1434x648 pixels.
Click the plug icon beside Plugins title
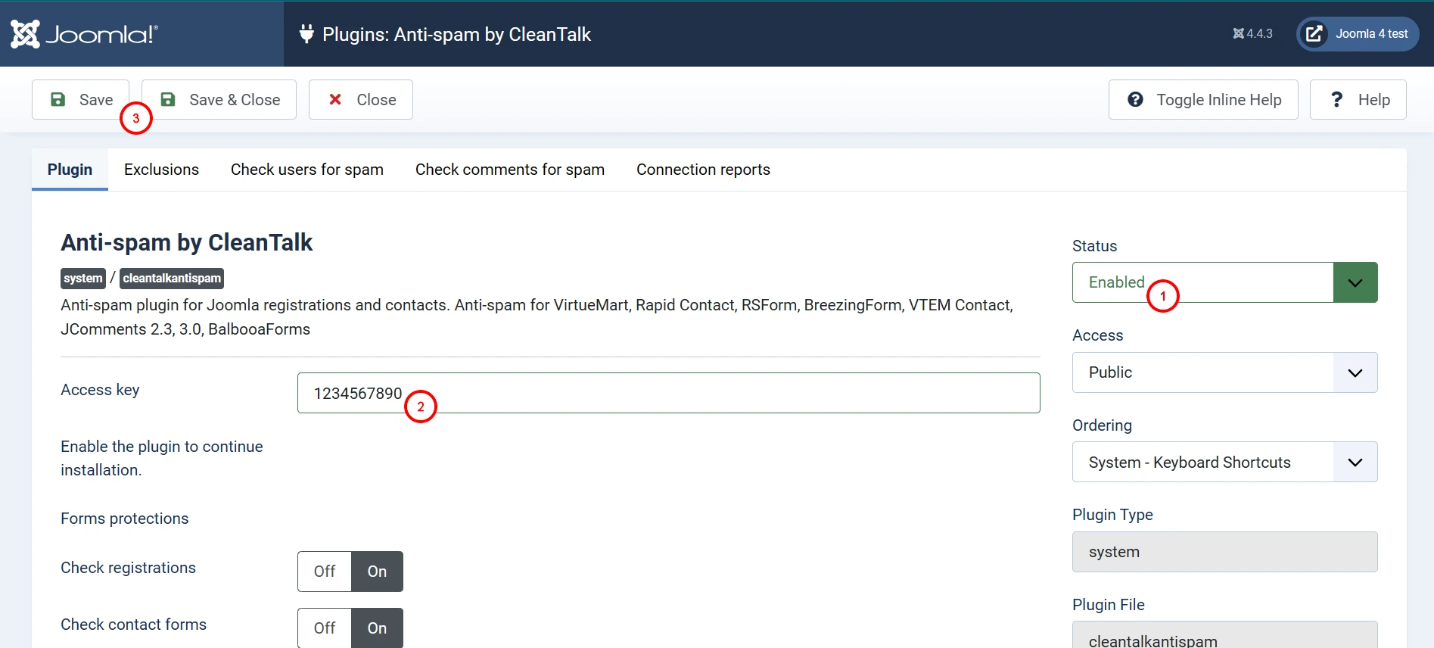pyautogui.click(x=306, y=34)
